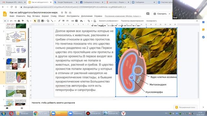Redo the last action

15,21
